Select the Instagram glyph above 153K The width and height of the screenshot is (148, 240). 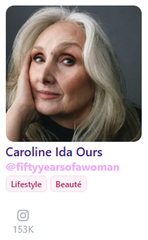tap(23, 216)
